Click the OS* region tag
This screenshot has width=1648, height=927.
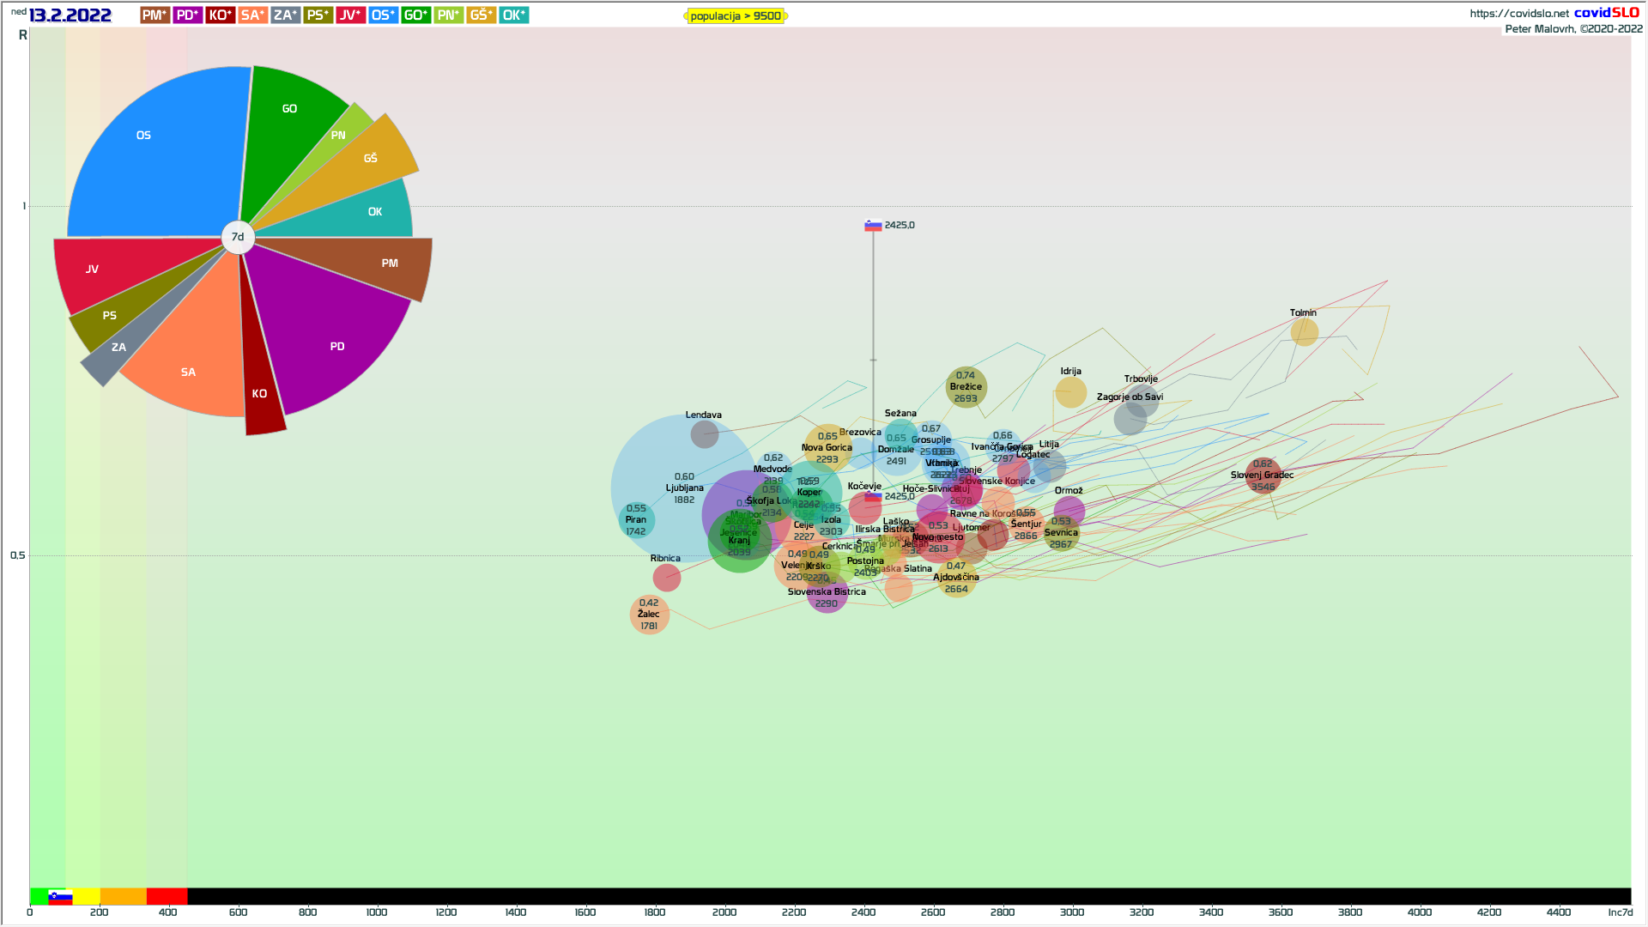pyautogui.click(x=383, y=15)
